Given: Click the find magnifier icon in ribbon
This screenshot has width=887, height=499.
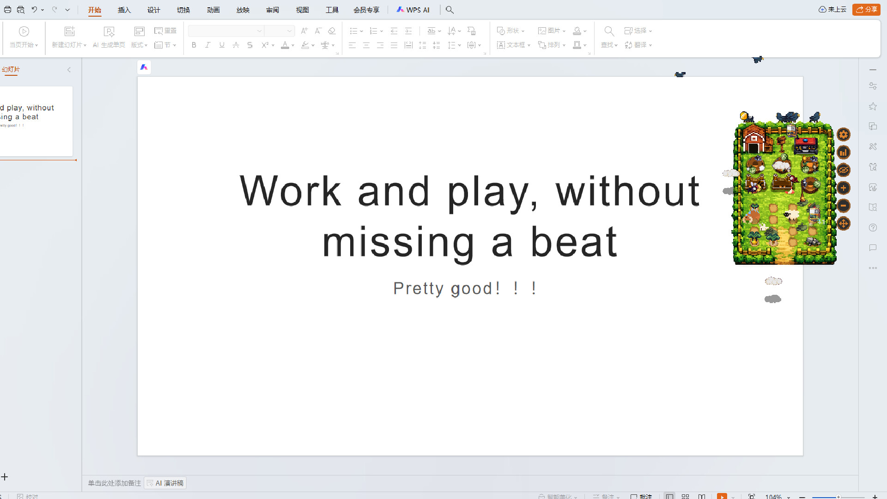Looking at the screenshot, I should 609,31.
